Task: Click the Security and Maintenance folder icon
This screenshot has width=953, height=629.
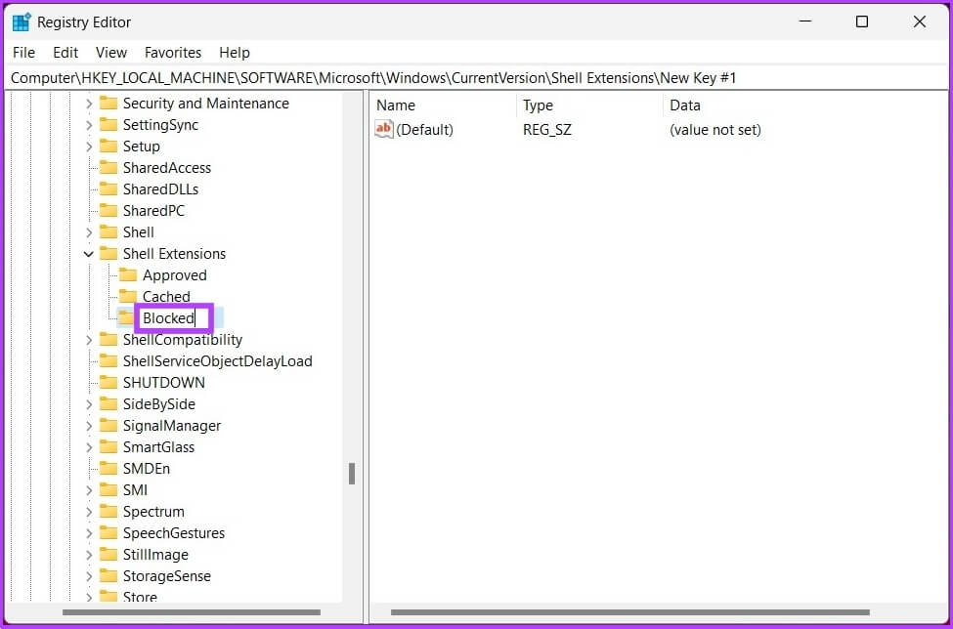Action: pos(108,104)
